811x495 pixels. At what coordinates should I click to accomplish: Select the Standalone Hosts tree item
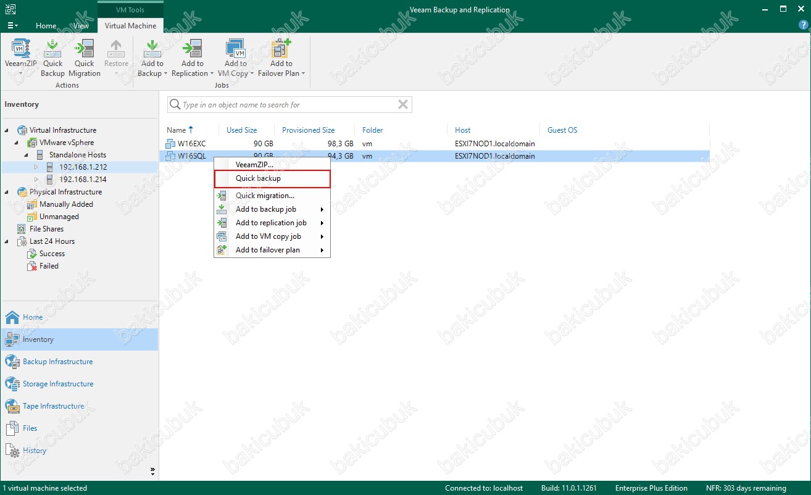pyautogui.click(x=77, y=155)
